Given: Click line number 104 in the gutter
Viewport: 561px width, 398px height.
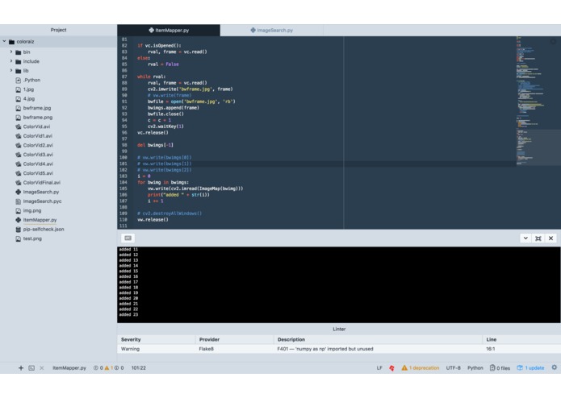Looking at the screenshot, I should [x=123, y=182].
